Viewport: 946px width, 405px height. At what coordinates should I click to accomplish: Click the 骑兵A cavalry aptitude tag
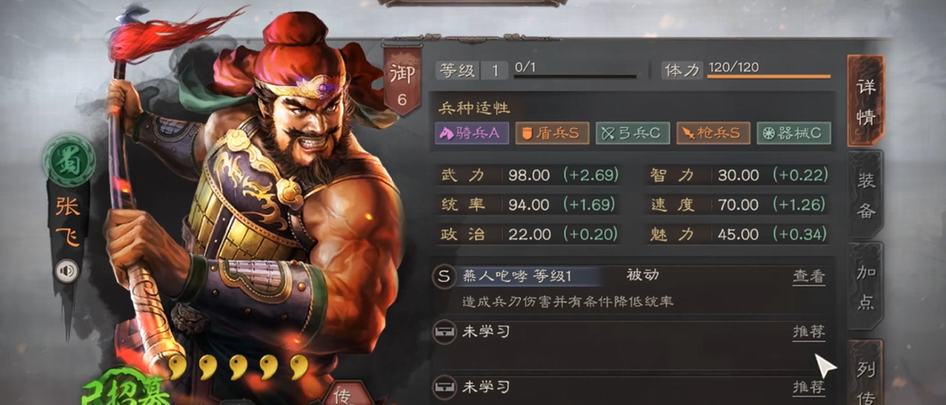[472, 133]
